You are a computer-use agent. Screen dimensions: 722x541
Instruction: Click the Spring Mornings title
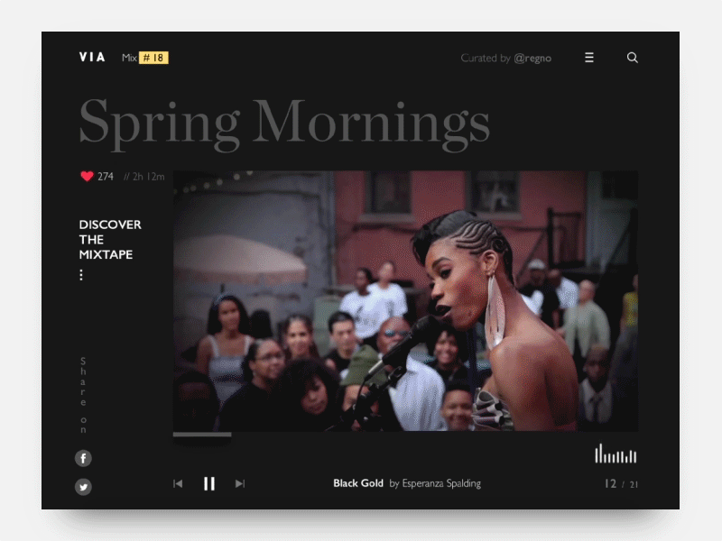point(284,122)
